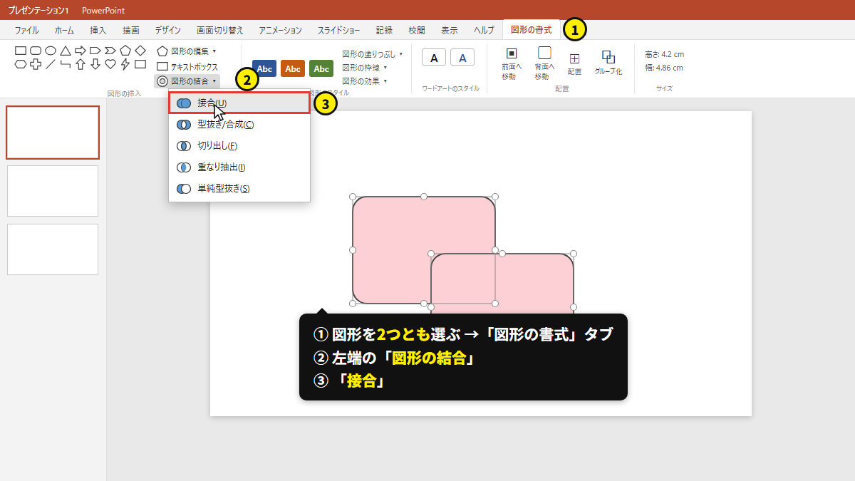Pick the text box shape after lightning bolt
This screenshot has width=855, height=481.
[x=140, y=64]
